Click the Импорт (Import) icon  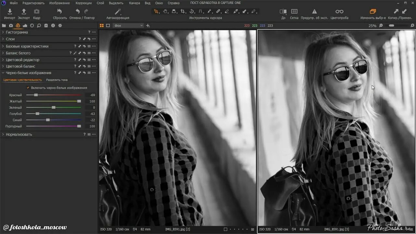pyautogui.click(x=10, y=12)
